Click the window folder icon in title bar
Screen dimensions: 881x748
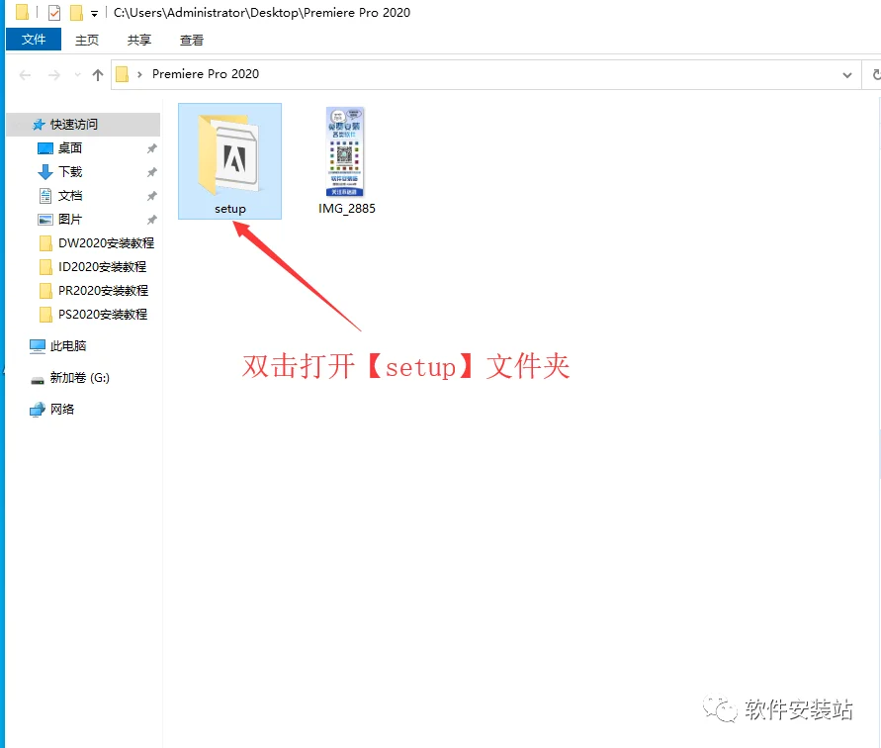pos(22,12)
